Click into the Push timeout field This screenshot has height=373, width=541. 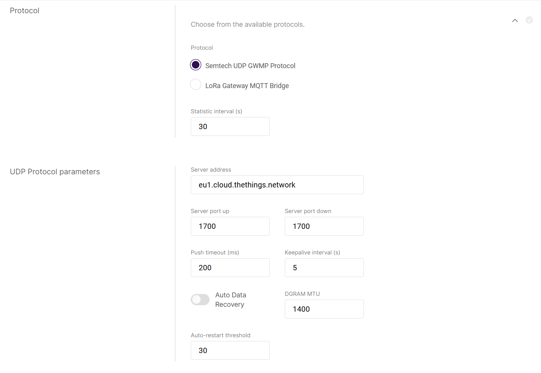[230, 268]
